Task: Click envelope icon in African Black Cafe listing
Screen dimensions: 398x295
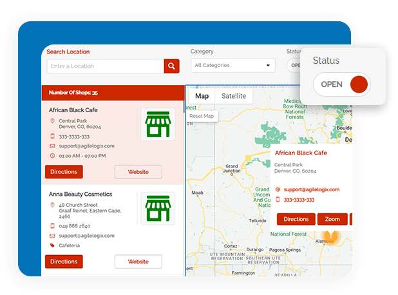Action: point(52,146)
